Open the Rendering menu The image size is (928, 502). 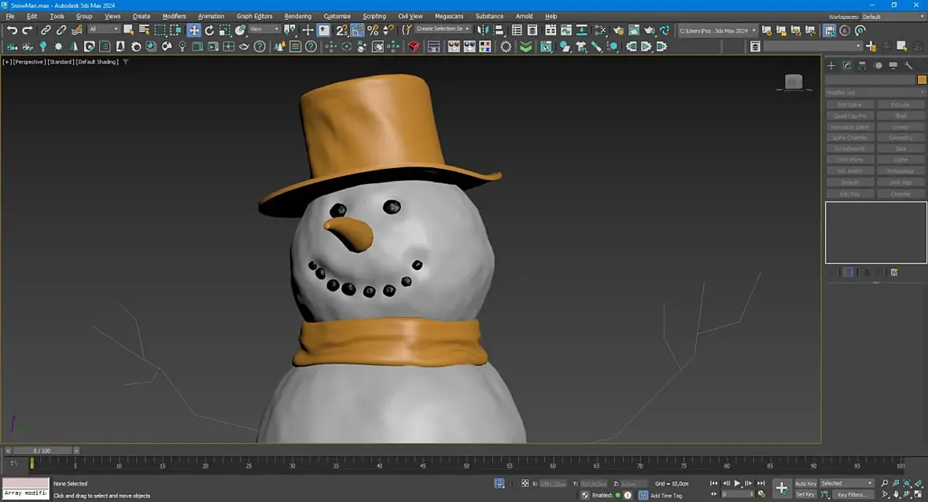point(297,16)
